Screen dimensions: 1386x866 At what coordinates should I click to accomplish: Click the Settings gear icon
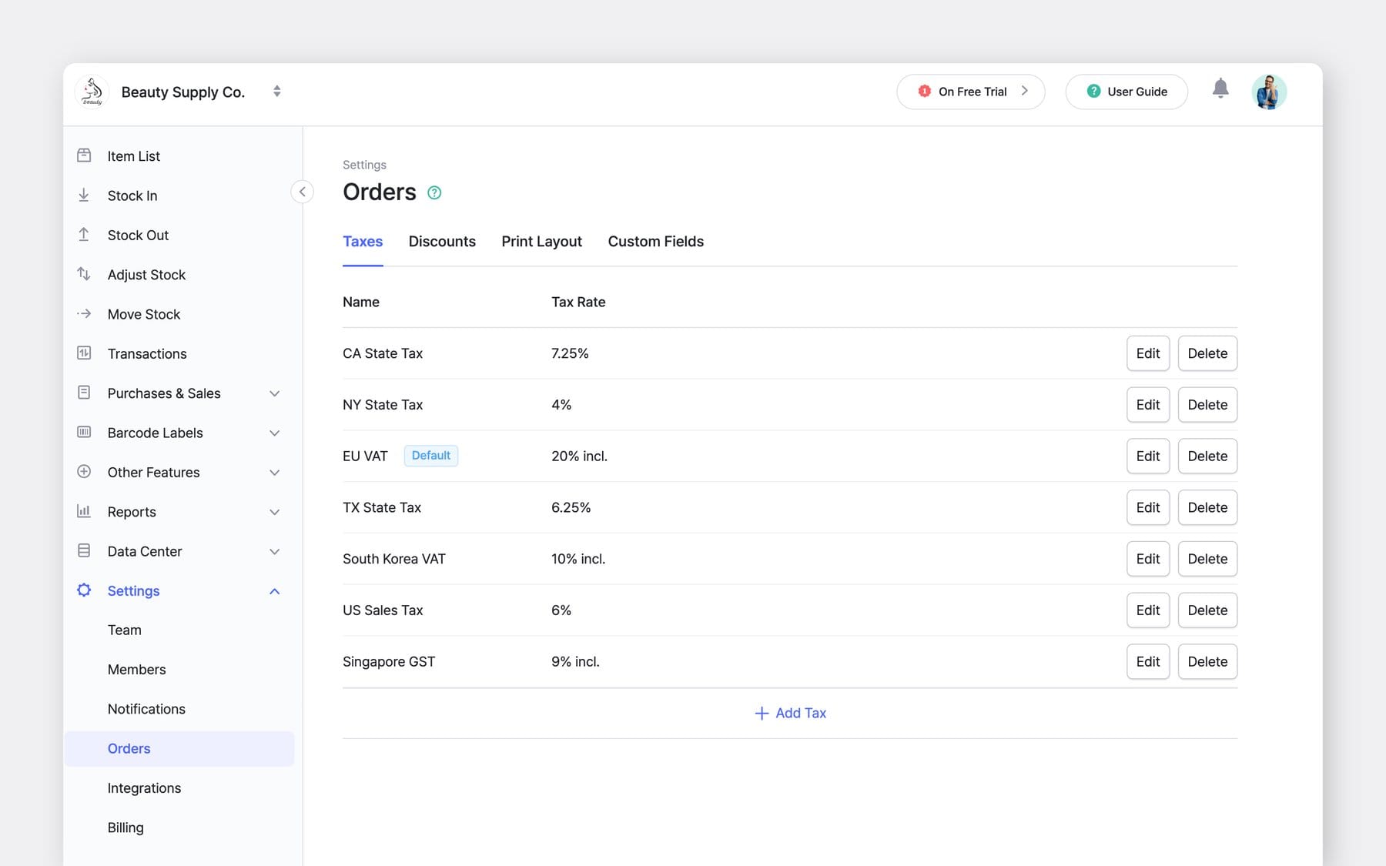pyautogui.click(x=84, y=590)
